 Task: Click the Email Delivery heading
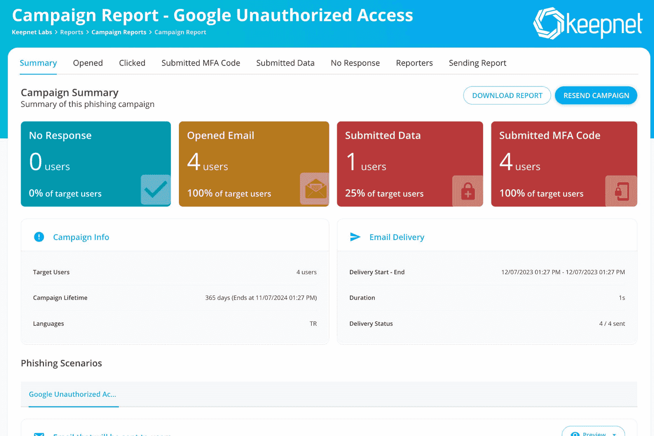(397, 237)
